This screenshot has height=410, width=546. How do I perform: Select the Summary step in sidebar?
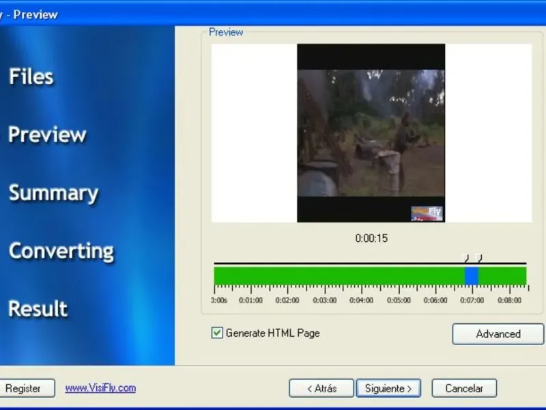point(54,193)
